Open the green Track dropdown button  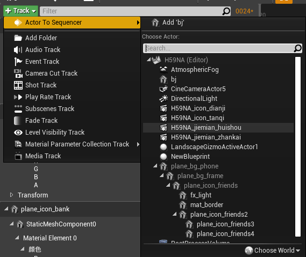pos(20,11)
